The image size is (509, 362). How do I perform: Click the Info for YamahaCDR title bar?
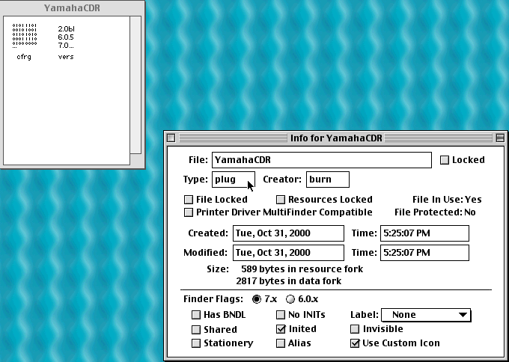tap(336, 138)
